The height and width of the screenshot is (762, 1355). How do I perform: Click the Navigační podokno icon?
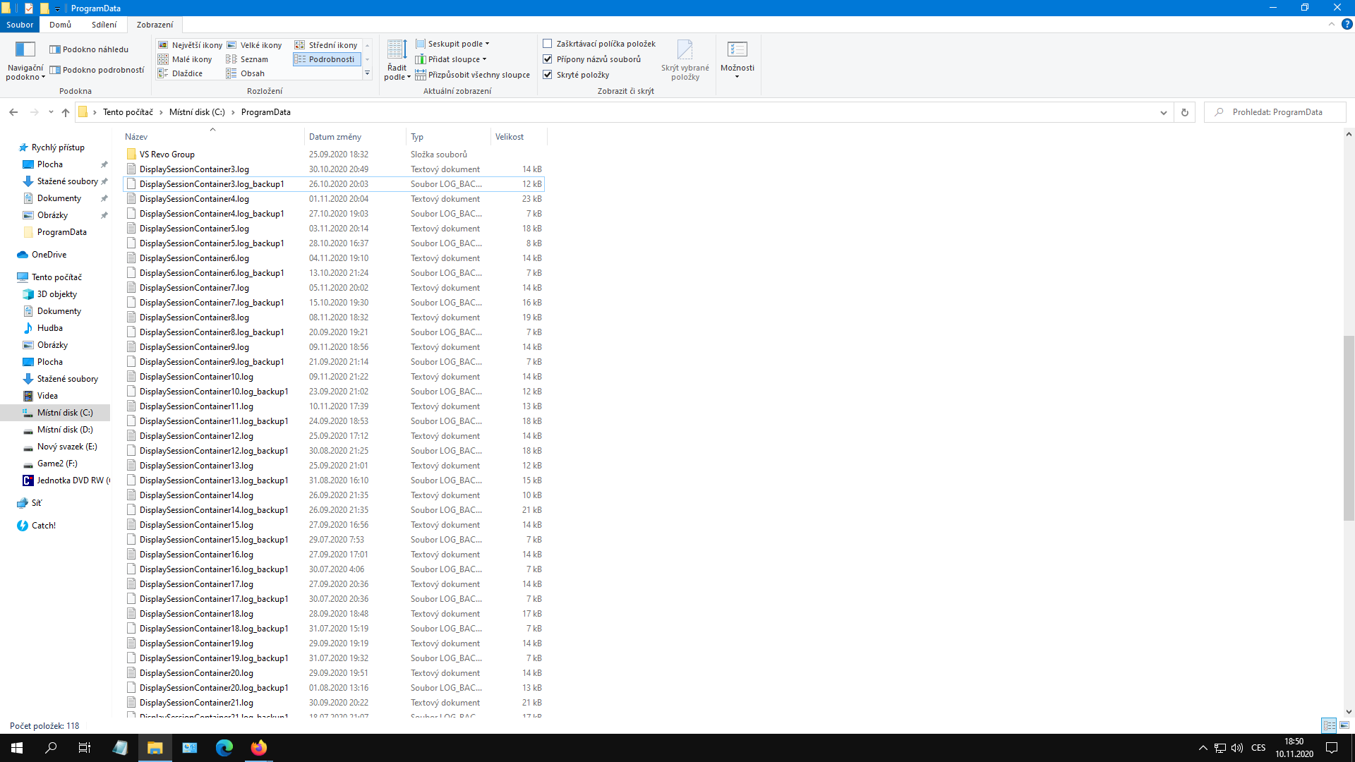click(25, 49)
